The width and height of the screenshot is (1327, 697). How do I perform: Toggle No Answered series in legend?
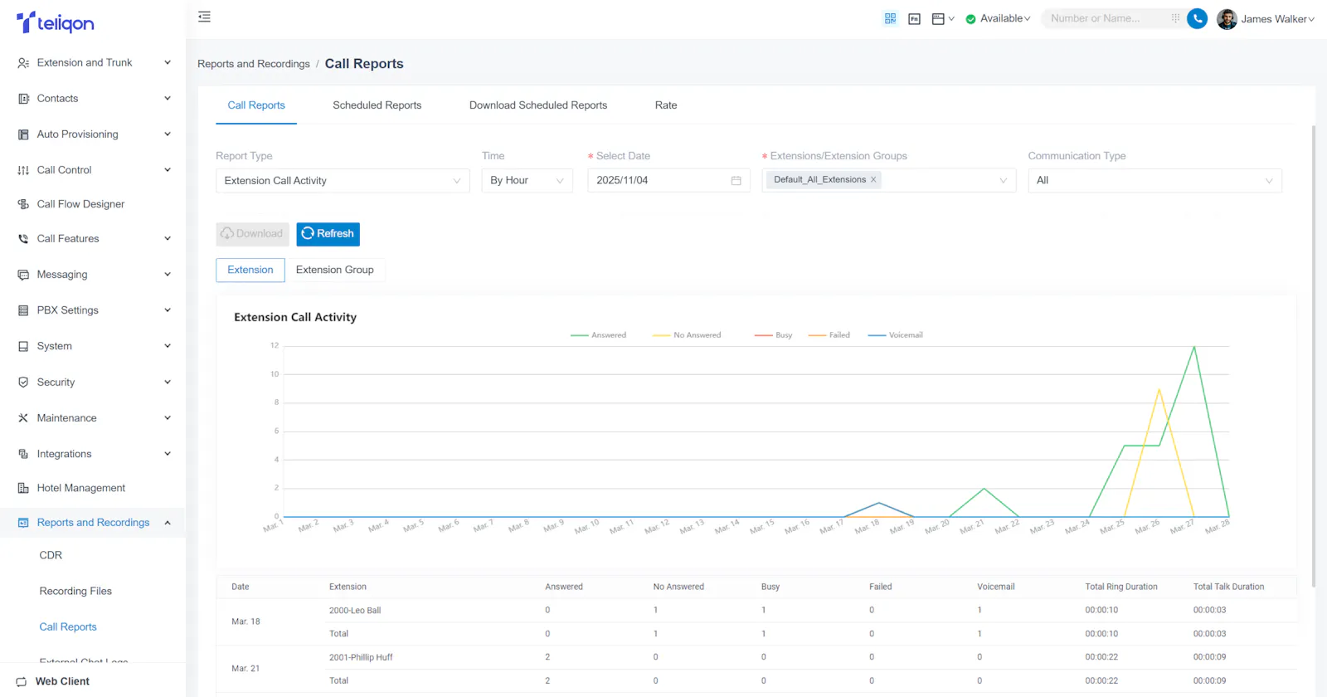click(x=687, y=335)
